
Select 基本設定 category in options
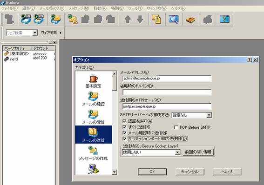click(x=93, y=81)
